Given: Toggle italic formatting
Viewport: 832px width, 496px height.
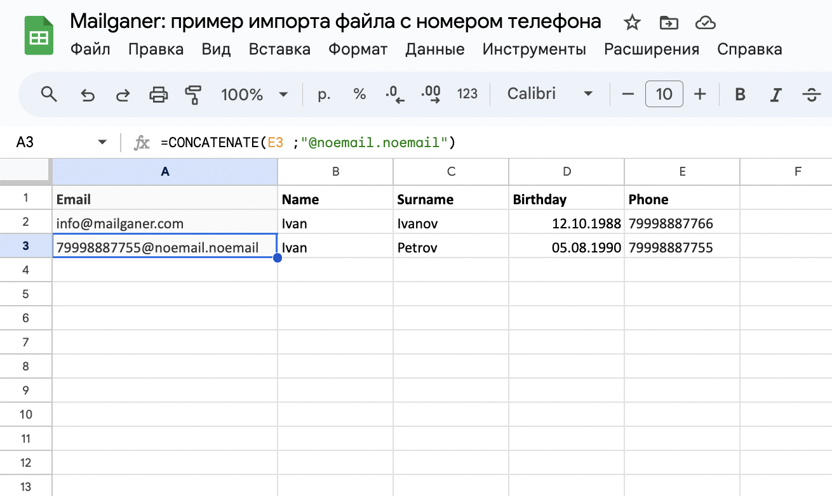Looking at the screenshot, I should tap(775, 95).
